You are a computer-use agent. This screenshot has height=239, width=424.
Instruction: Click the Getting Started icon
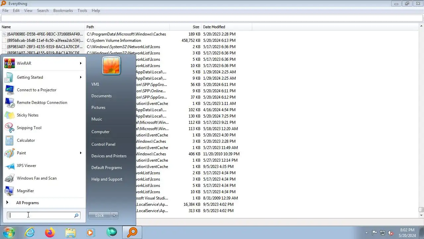9,77
